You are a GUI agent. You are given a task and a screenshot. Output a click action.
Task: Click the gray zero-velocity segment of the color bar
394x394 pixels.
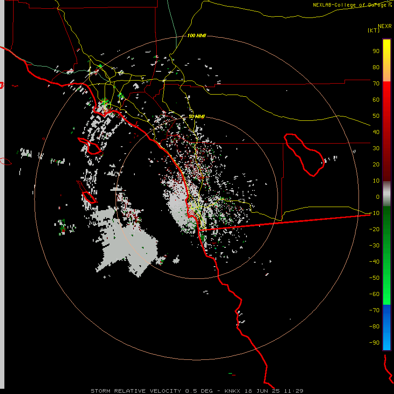click(387, 194)
